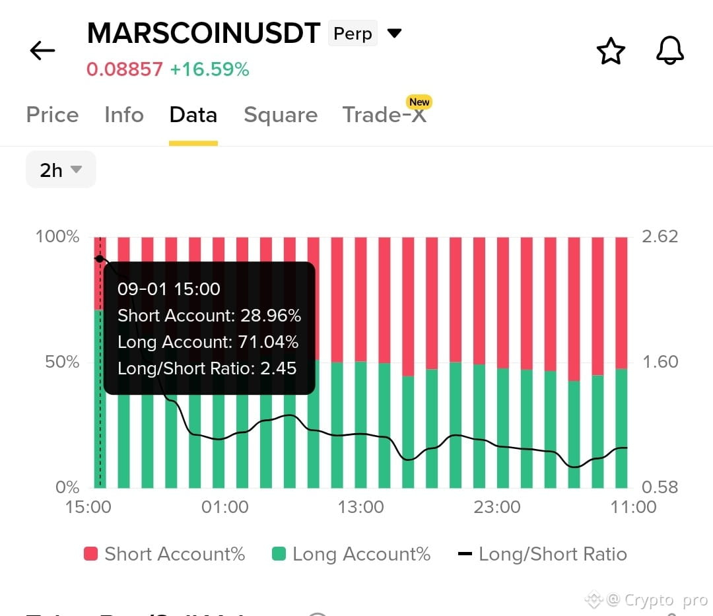The image size is (713, 616).
Task: Select the last bar at 11:00
Action: (621, 362)
